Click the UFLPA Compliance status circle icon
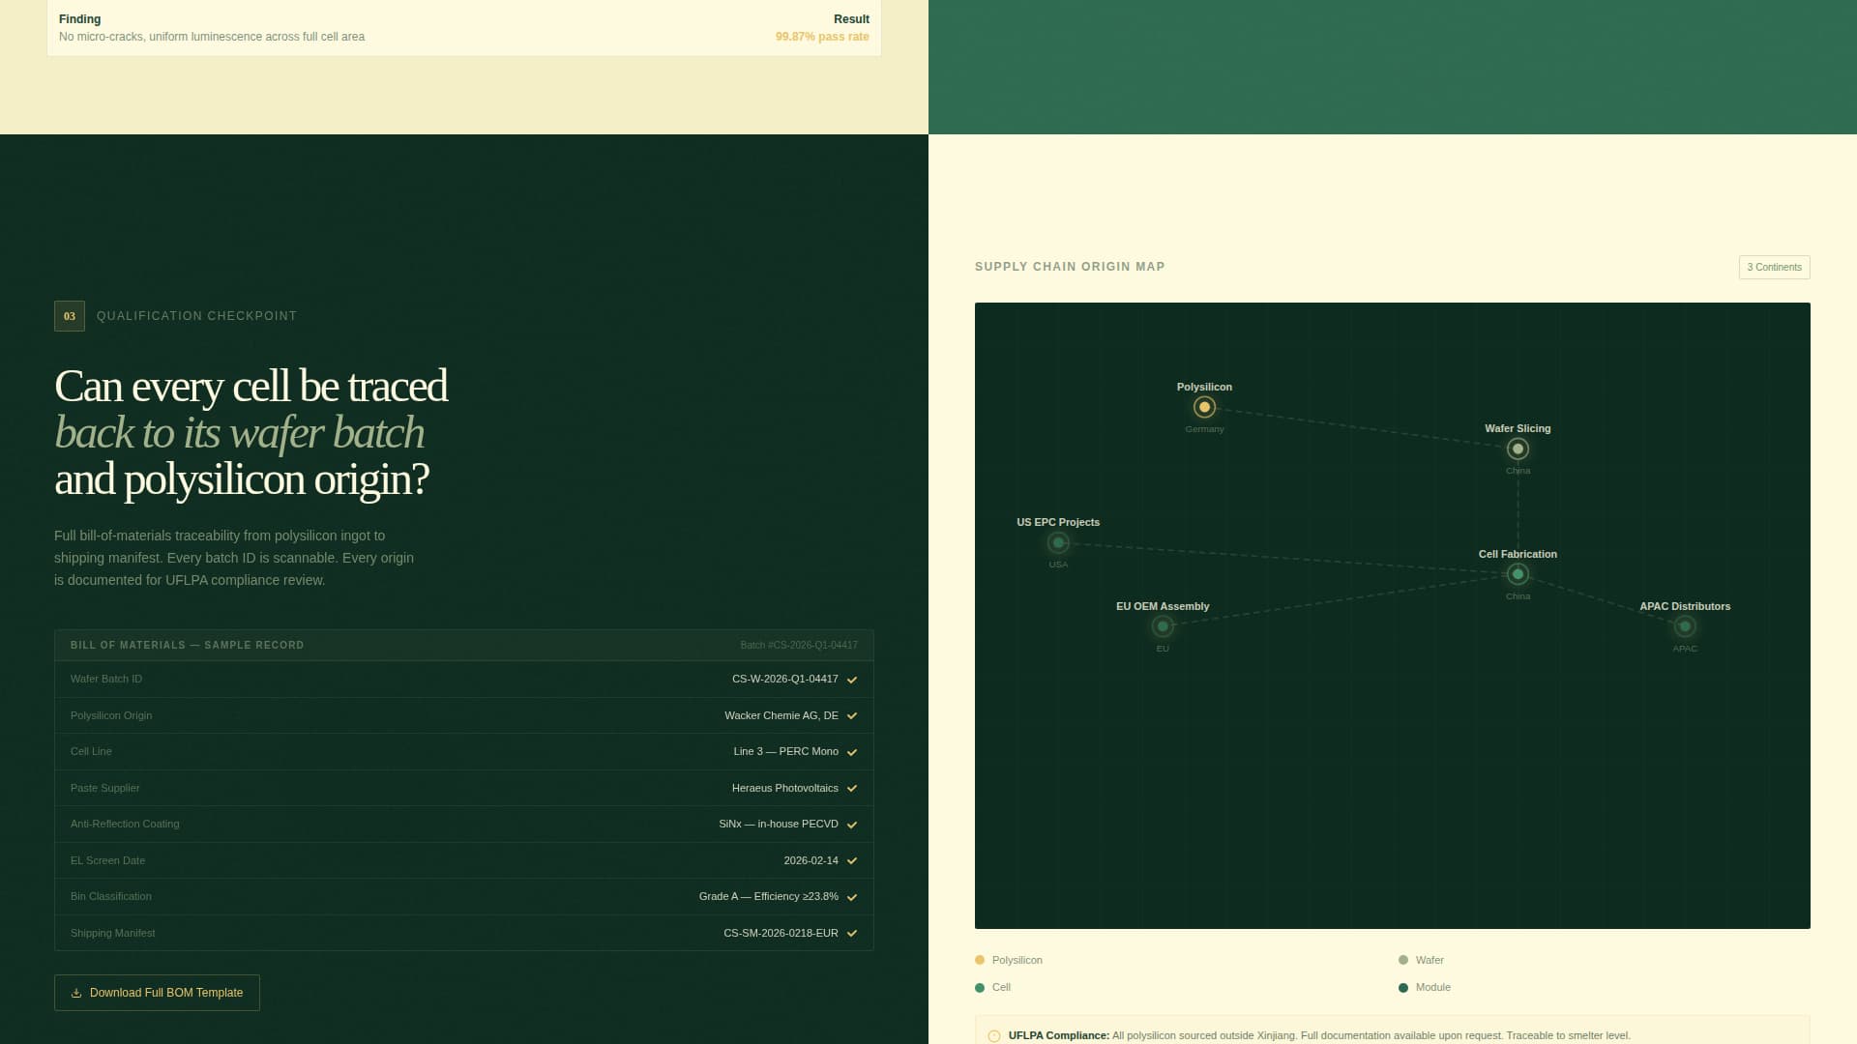The width and height of the screenshot is (1857, 1044). (993, 1034)
